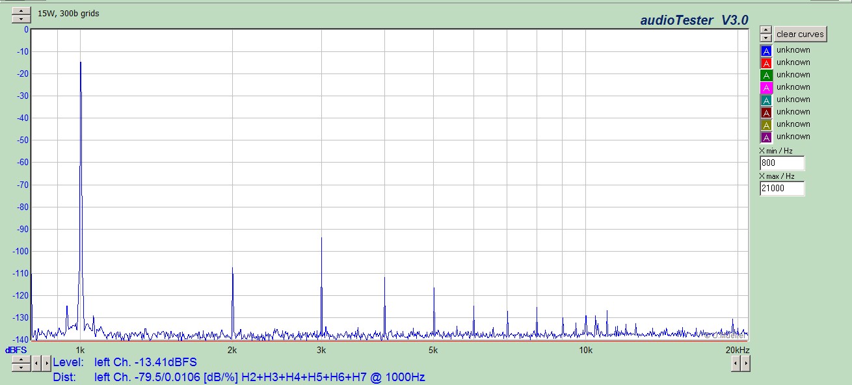Click the left arrow button next to Level readout
The height and width of the screenshot is (385, 852).
point(36,364)
